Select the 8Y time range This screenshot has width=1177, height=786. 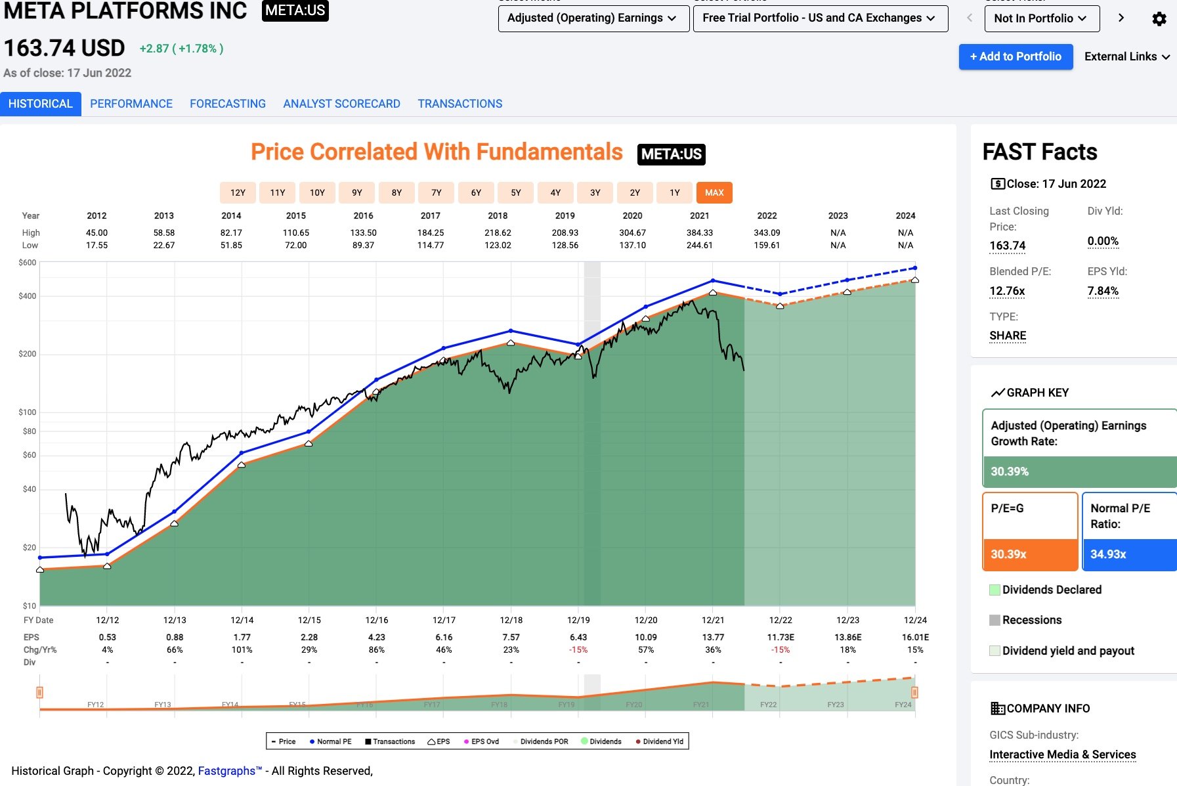coord(396,192)
